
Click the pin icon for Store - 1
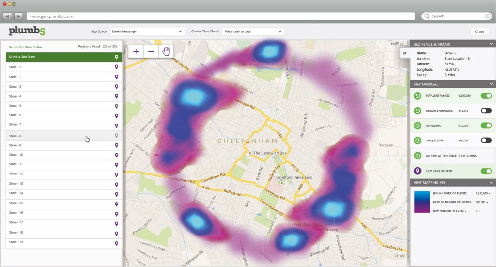116,67
